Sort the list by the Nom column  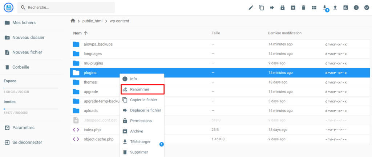(80, 33)
